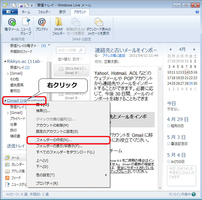Click the send/receive icon in quick access toolbar
Image resolution: width=202 pixels, height=200 pixels.
pyautogui.click(x=27, y=5)
